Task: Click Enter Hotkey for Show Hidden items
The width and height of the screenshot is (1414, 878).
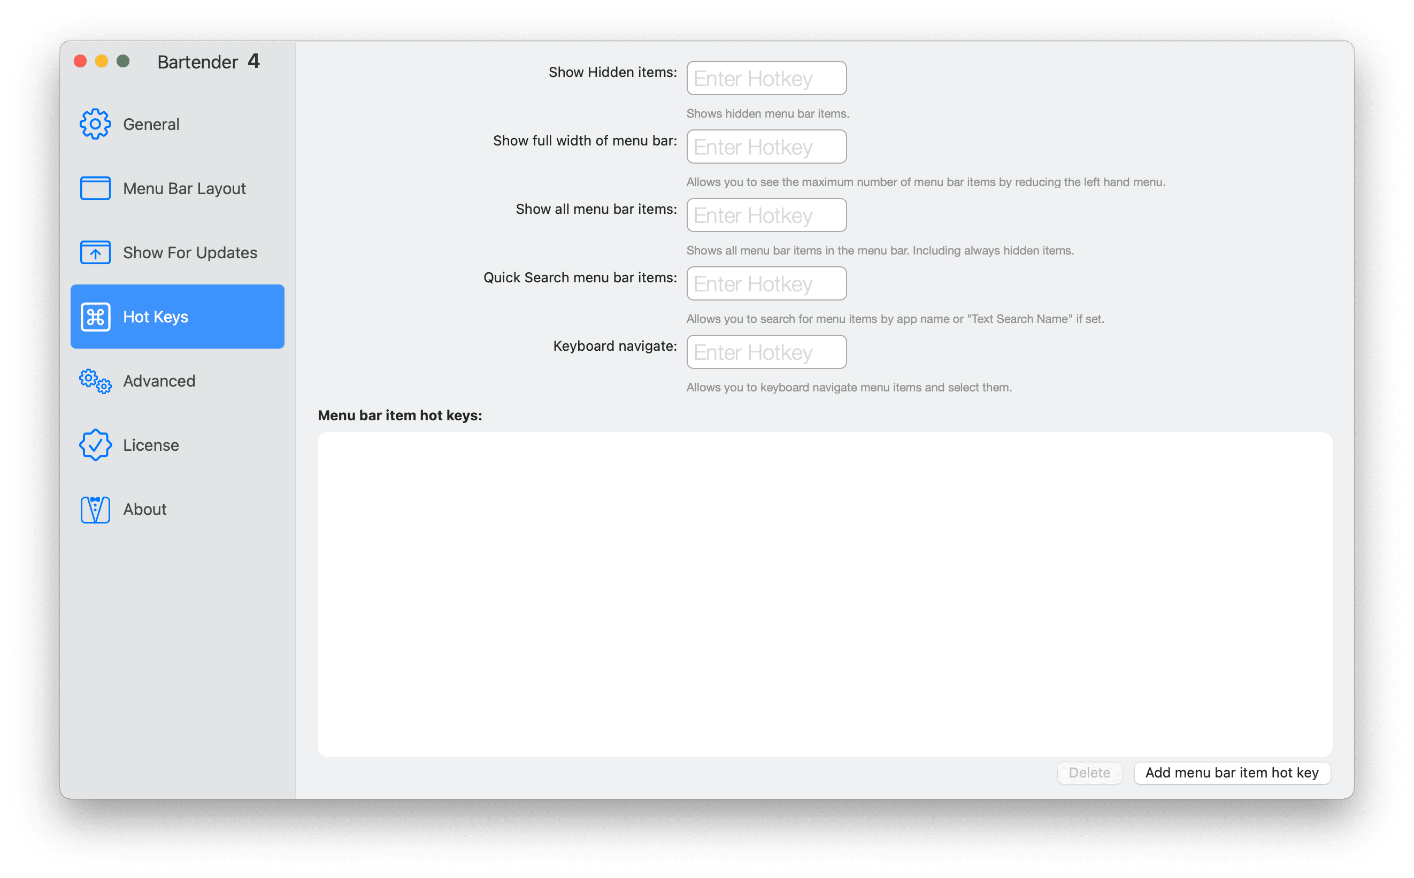Action: pyautogui.click(x=766, y=77)
